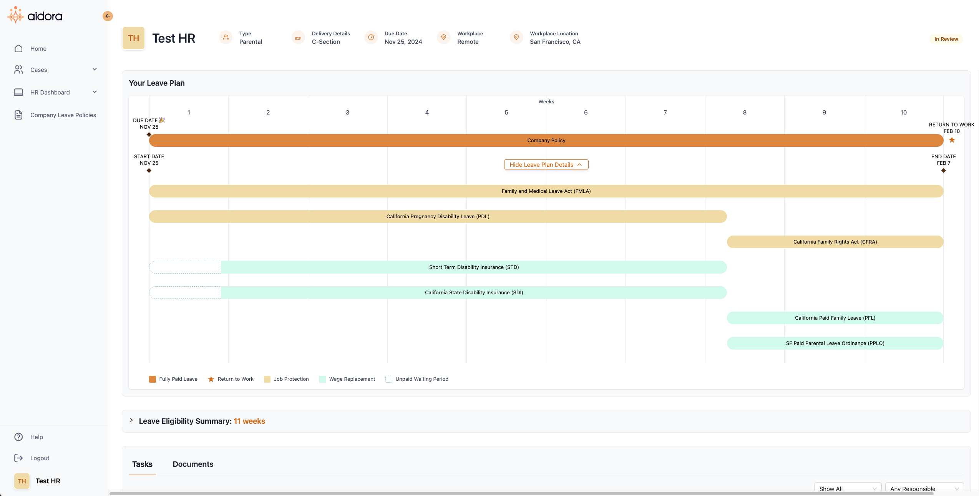Click the orange Company Policy bar
Viewport: 979px width, 496px height.
[x=546, y=140]
